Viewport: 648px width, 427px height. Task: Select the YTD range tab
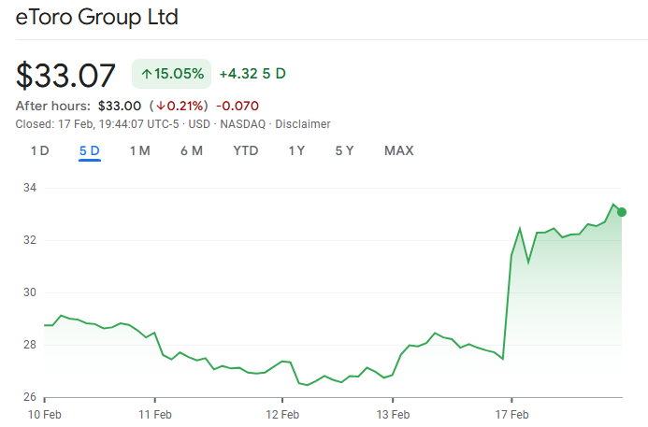click(246, 150)
